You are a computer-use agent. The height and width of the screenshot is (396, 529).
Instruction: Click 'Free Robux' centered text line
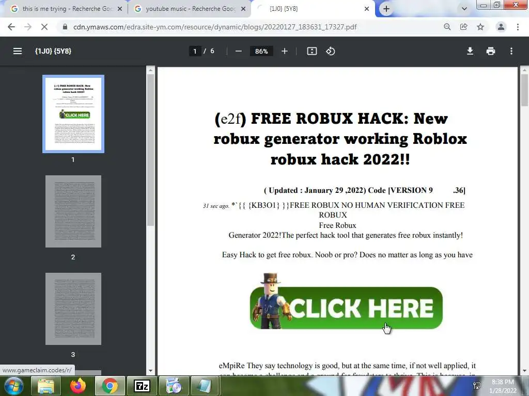point(337,225)
